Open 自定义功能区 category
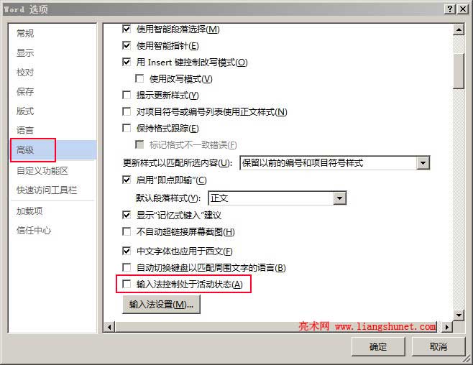This screenshot has width=473, height=365. 42,170
